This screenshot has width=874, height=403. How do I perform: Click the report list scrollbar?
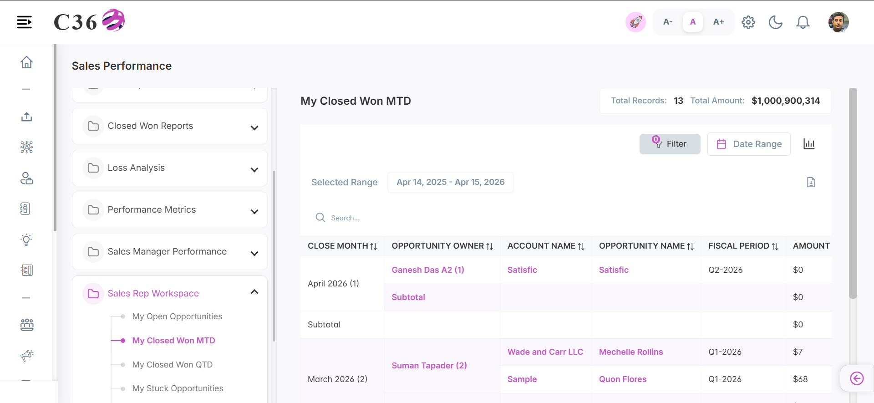(x=274, y=256)
